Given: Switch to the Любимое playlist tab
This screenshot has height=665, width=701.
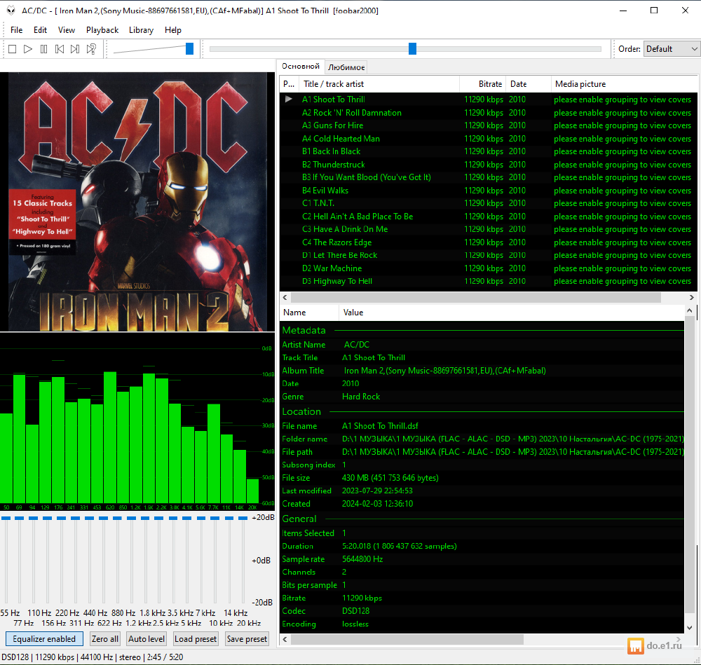Looking at the screenshot, I should [346, 67].
